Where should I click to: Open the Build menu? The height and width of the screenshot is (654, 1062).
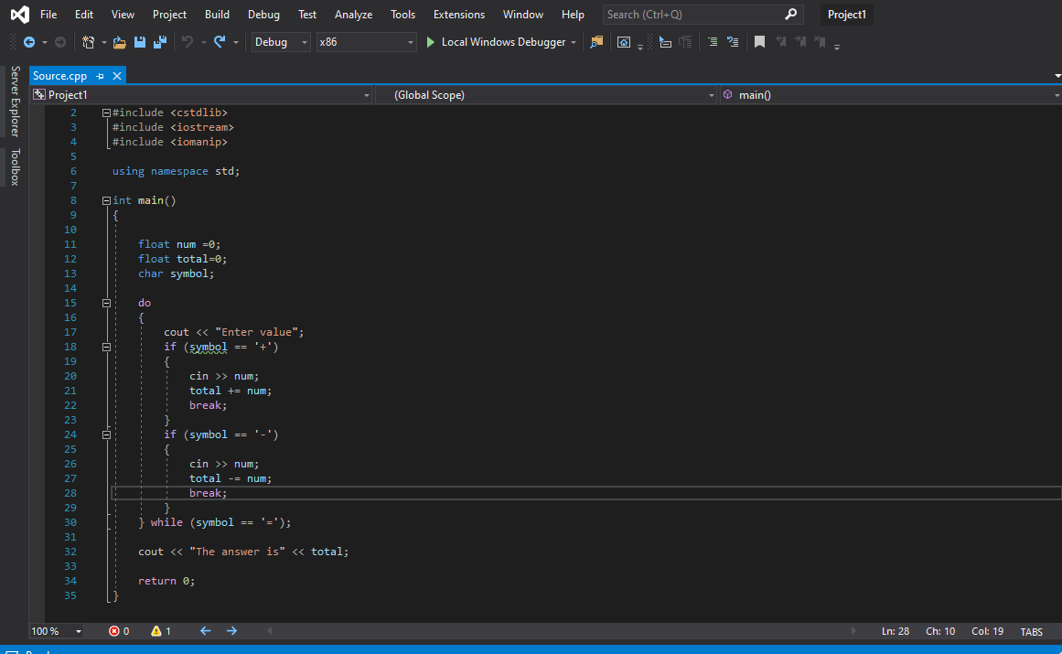coord(217,15)
